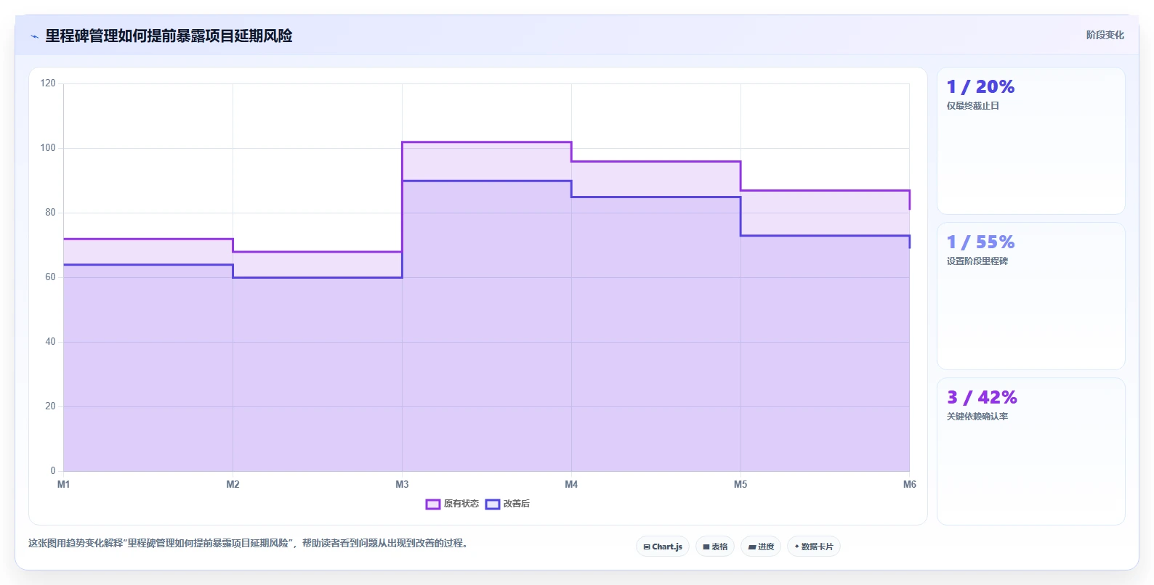Click the 表格 tag

[715, 547]
